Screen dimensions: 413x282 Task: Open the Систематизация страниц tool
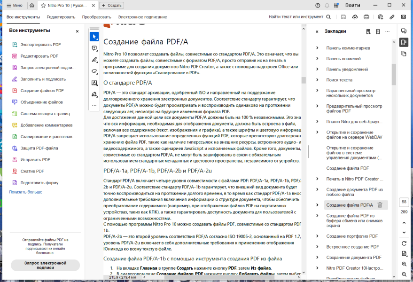(x=41, y=114)
